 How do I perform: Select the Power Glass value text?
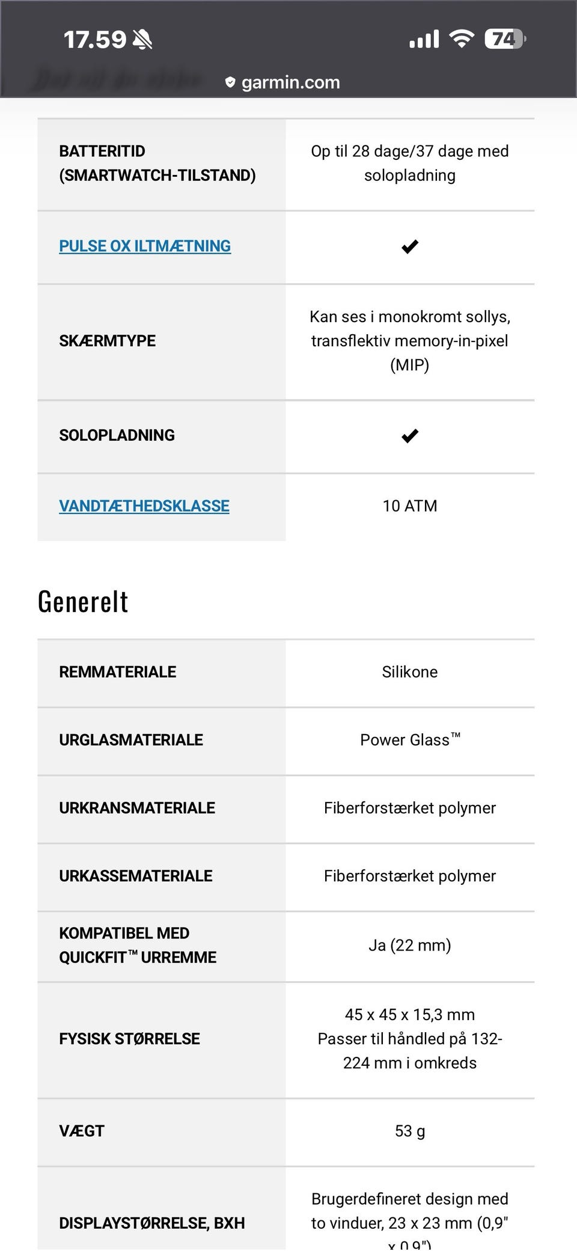410,740
